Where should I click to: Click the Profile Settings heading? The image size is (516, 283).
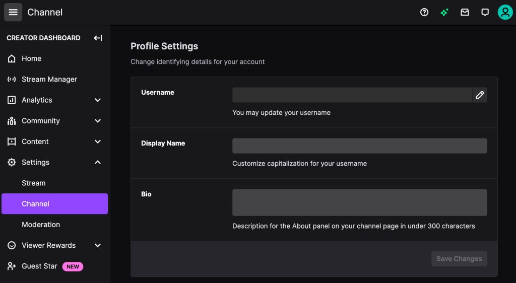164,46
